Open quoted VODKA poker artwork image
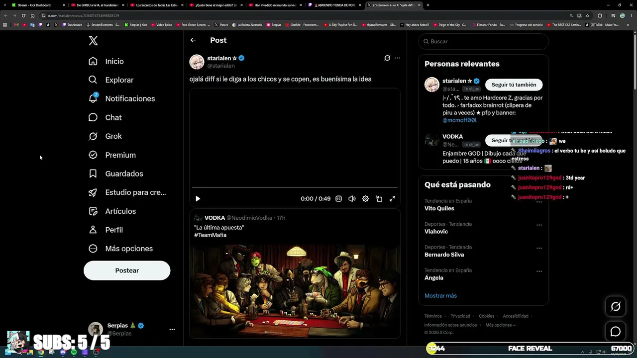The width and height of the screenshot is (637, 358). tap(295, 291)
